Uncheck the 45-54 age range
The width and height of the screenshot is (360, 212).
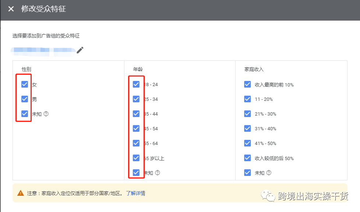[136, 128]
